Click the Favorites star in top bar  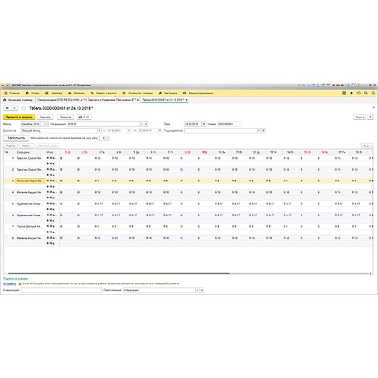point(351,93)
